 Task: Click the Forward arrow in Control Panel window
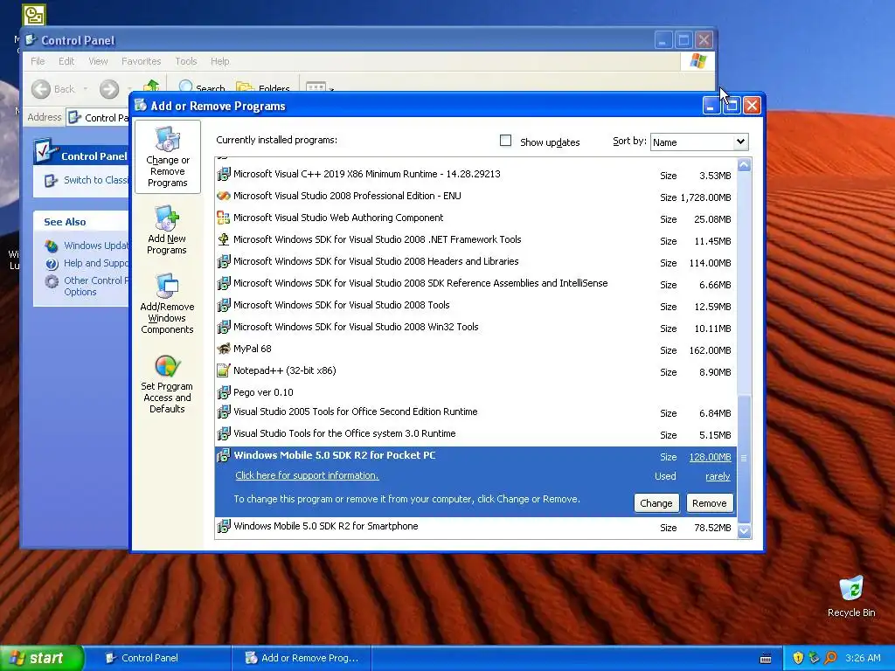tap(109, 89)
